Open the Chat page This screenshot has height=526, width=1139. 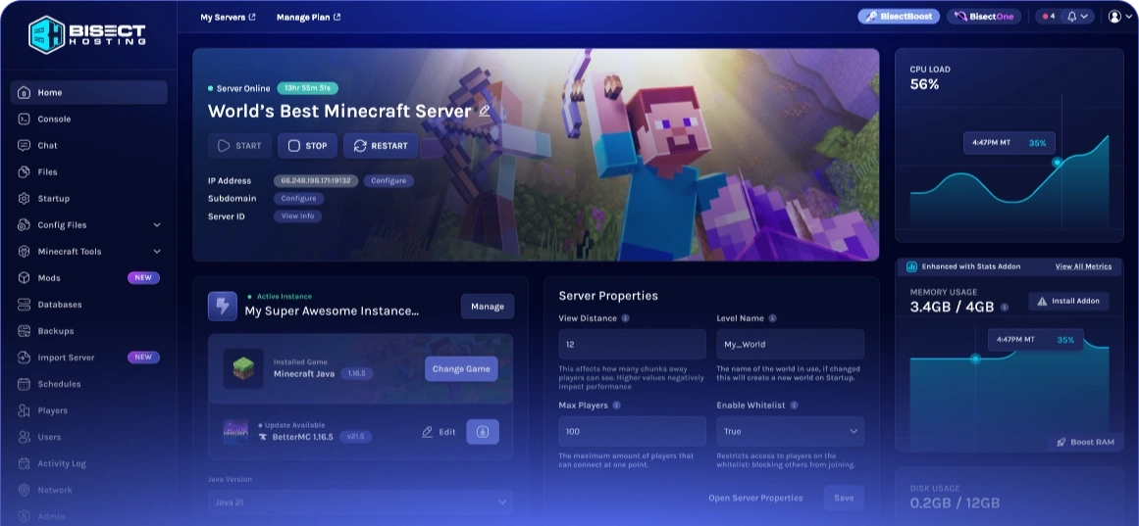tap(88, 145)
